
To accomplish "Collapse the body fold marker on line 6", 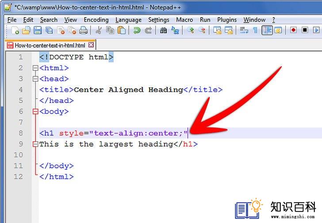I will pyautogui.click(x=35, y=111).
